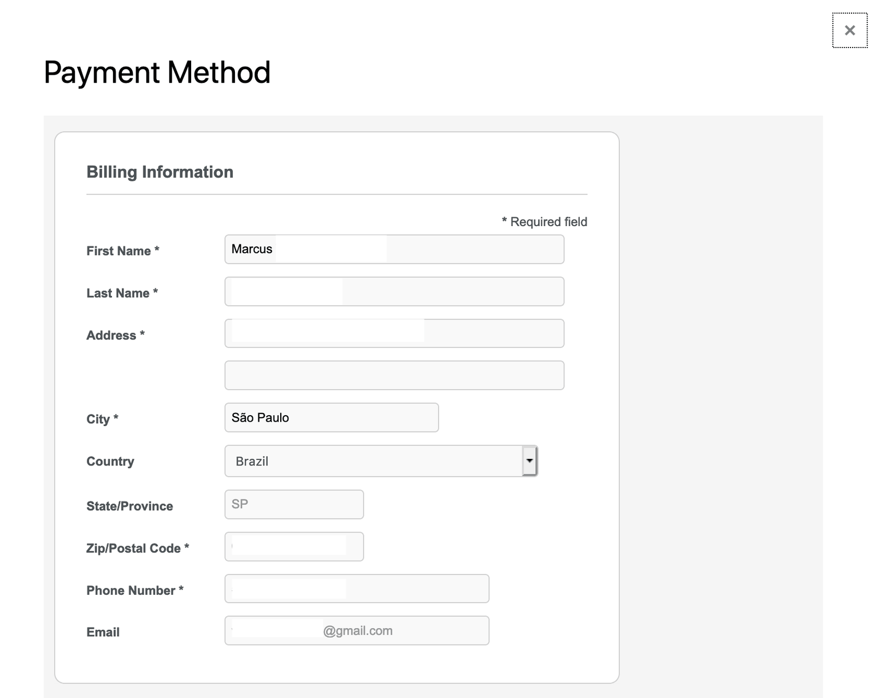874x698 pixels.
Task: Close the Payment Method dialog
Action: pos(849,31)
